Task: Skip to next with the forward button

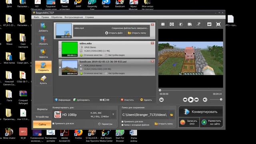Action: click(x=196, y=100)
